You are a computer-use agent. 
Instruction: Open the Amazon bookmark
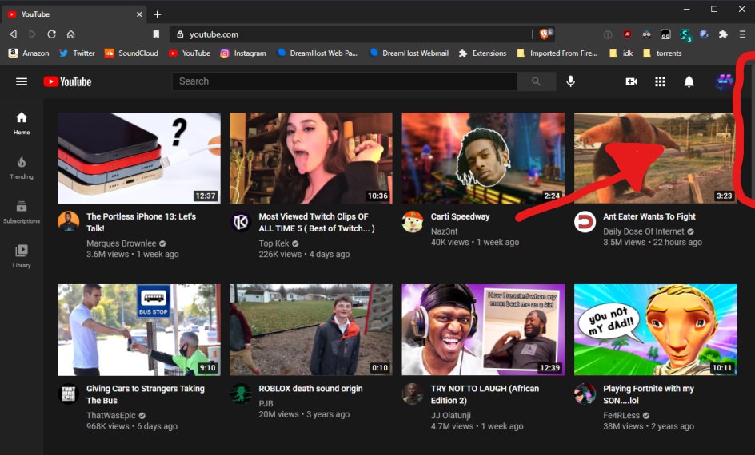point(29,53)
